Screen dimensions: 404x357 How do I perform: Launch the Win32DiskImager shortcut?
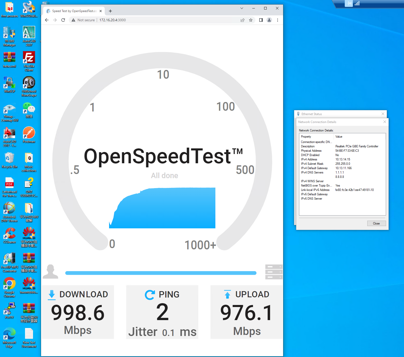[29, 9]
